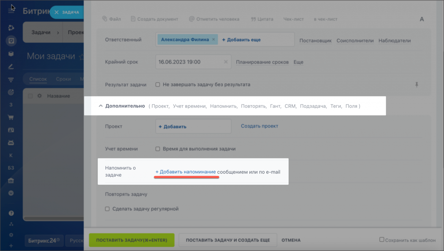Screen dimensions: 444x251
Task: Expand more items chevron in sidebar
Action: [x=11, y=193]
